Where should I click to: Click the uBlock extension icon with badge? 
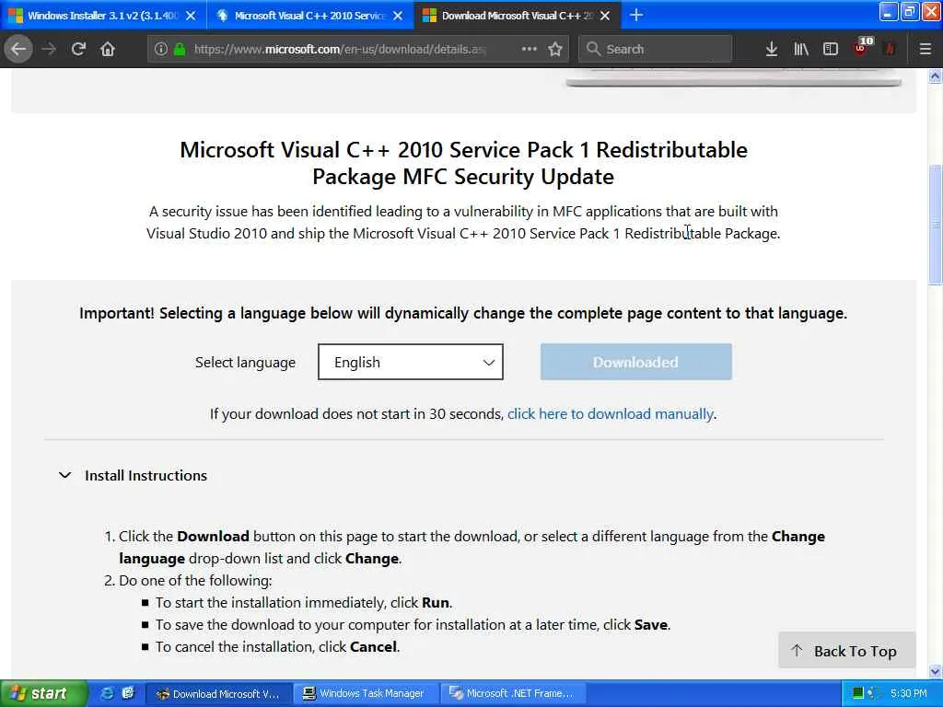(863, 48)
